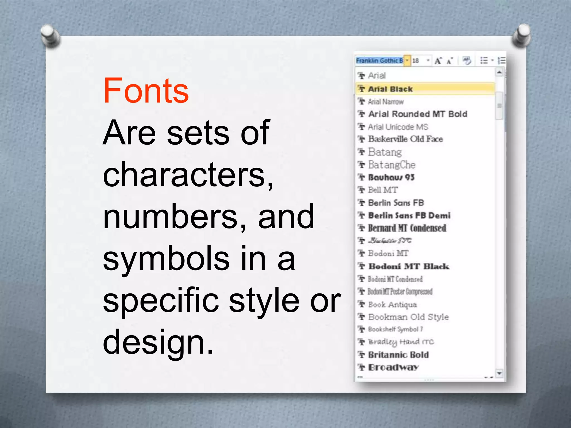This screenshot has height=428, width=571.
Task: Select the Arial Black font
Action: [x=425, y=89]
